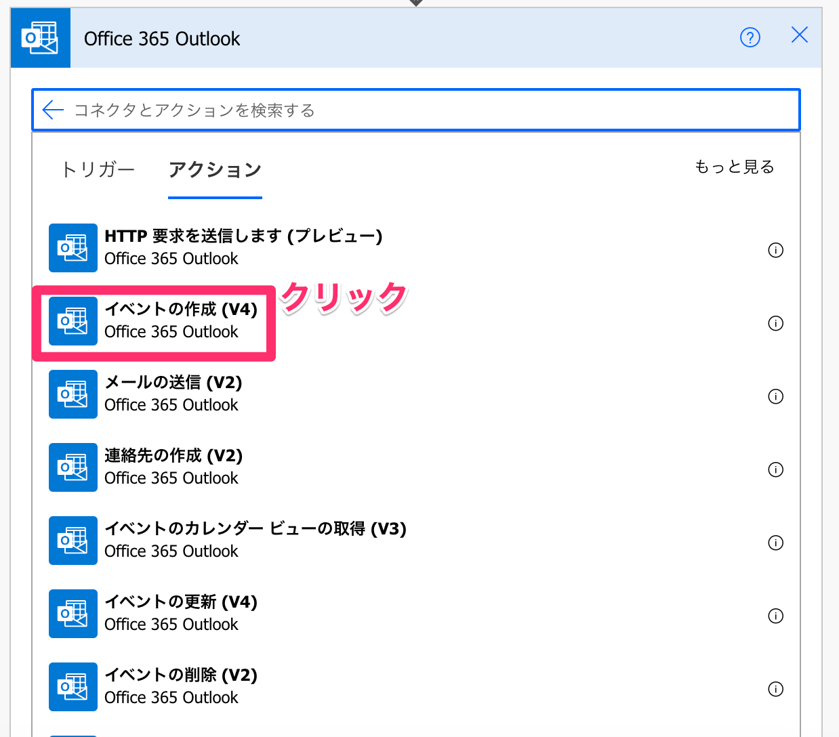Show info for イベントの作成 (V4)
Screen dimensions: 839x737
(776, 323)
